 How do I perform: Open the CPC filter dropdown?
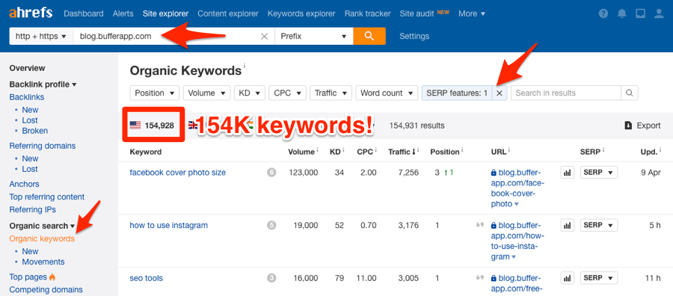click(x=287, y=93)
